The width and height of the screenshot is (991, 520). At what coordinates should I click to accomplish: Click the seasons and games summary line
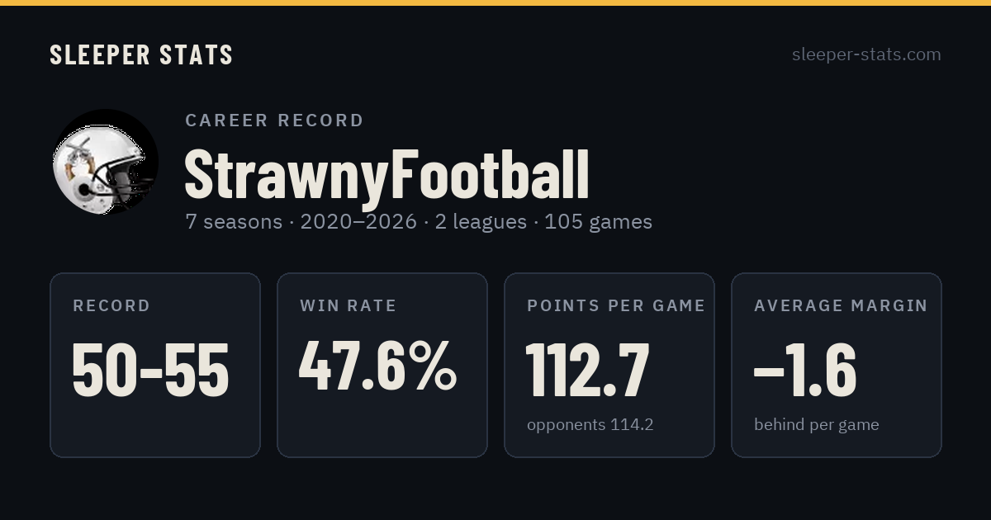[x=418, y=222]
